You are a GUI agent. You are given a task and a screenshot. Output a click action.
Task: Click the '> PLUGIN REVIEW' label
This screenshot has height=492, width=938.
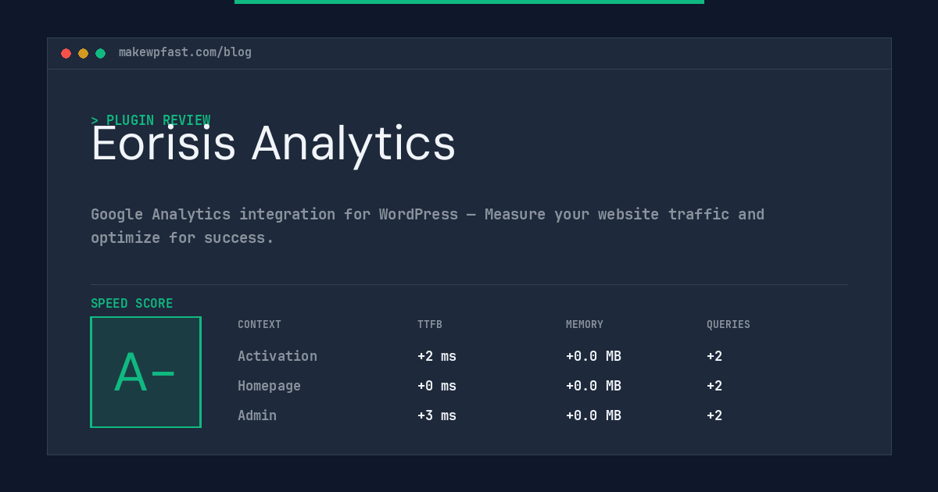coord(151,120)
